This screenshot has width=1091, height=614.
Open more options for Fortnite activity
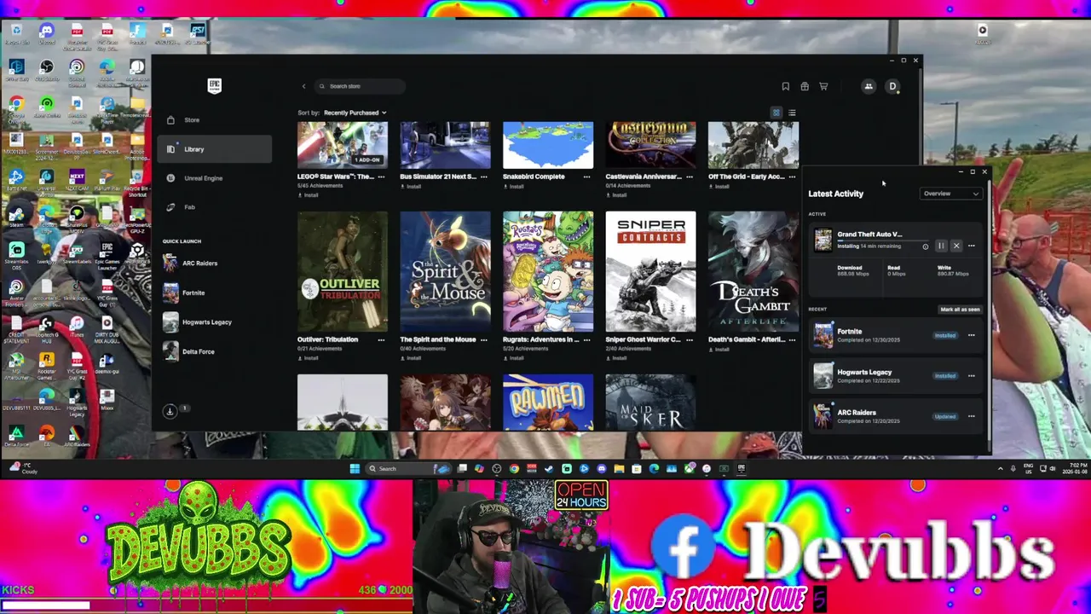(971, 335)
